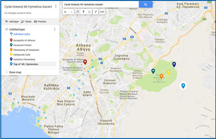Image resolution: width=216 pixels, height=139 pixels.
Task: Click the Dafni place label on map
Action: pyautogui.click(x=87, y=93)
